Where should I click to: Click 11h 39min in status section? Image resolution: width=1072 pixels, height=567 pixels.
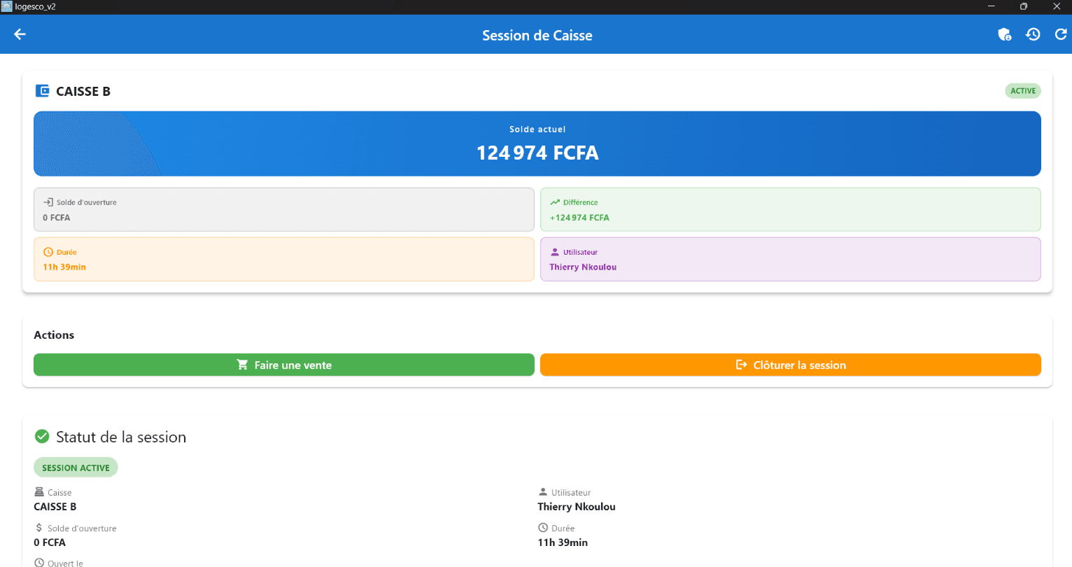coord(563,542)
